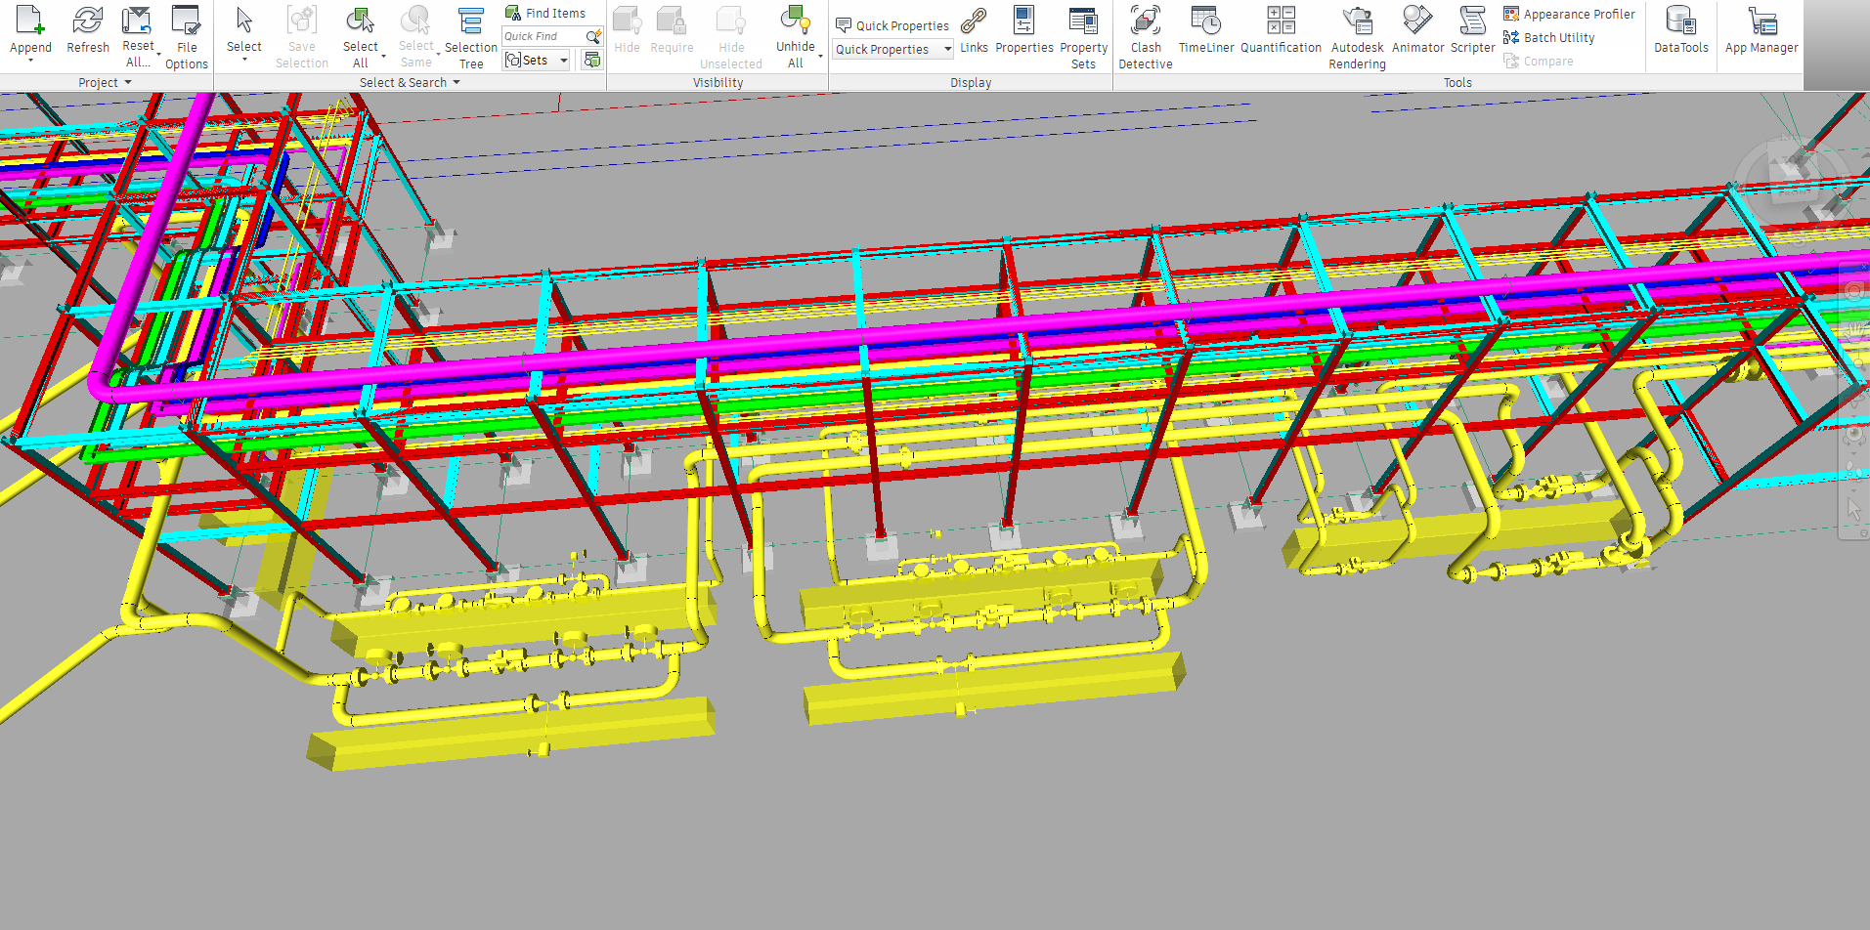1870x930 pixels.
Task: Click the Scripter icon
Action: coord(1472,29)
